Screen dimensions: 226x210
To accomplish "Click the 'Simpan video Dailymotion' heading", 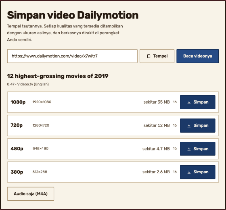I will [73, 15].
